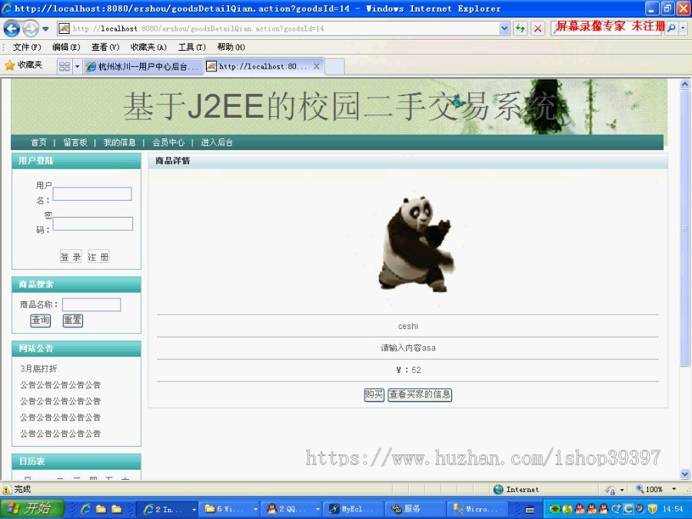Screen dimensions: 692x519
Task: Open the search provider dropdown arrow
Action: tap(684, 28)
